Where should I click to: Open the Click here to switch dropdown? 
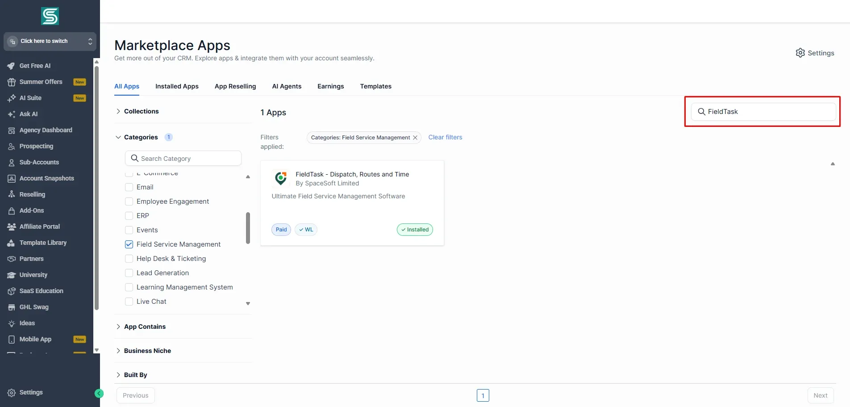(x=50, y=41)
